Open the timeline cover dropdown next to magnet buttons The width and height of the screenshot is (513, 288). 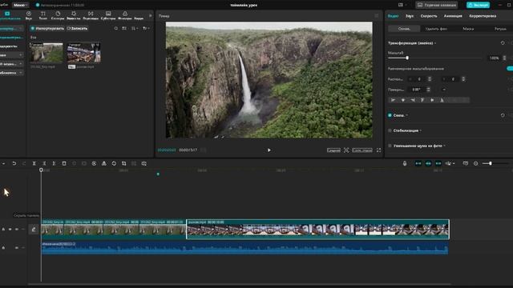point(450,163)
